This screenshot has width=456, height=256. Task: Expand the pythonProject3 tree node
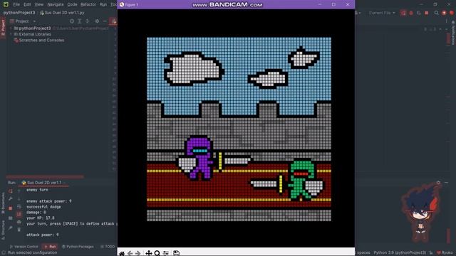(x=11, y=28)
